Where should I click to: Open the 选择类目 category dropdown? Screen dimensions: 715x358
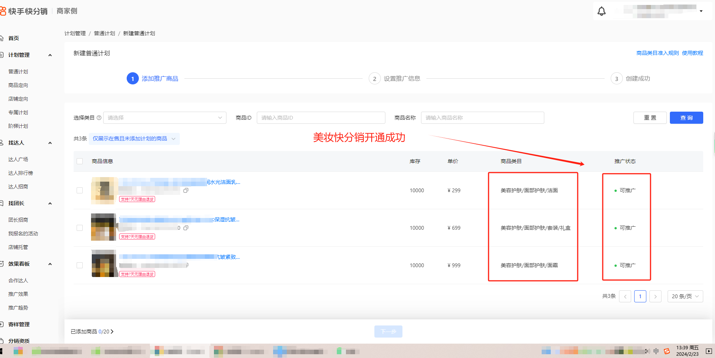click(x=165, y=118)
